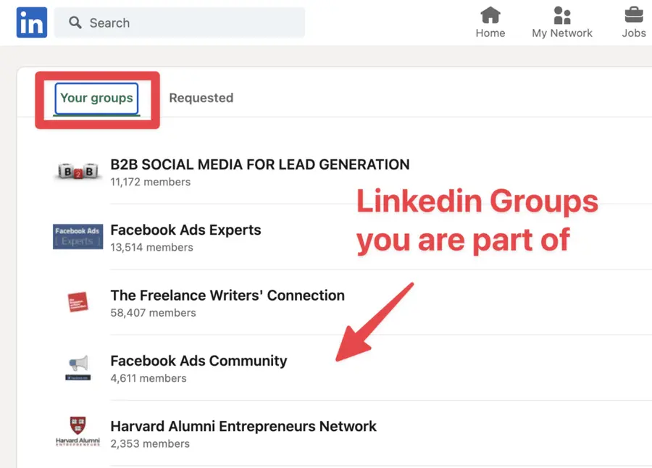Screen dimensions: 652x468
Task: Switch to the Requested tab
Action: [x=201, y=98]
